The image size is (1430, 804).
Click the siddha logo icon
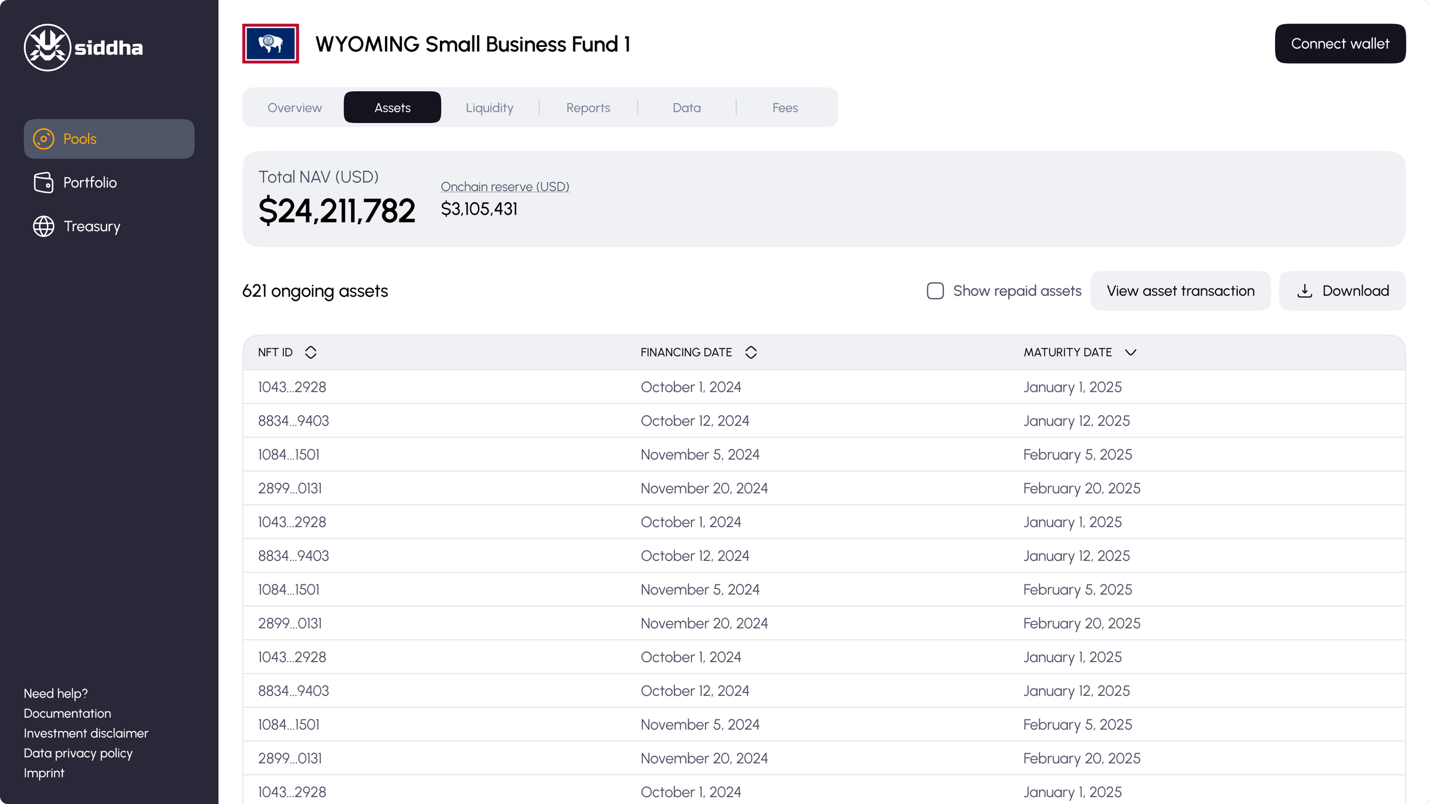47,47
